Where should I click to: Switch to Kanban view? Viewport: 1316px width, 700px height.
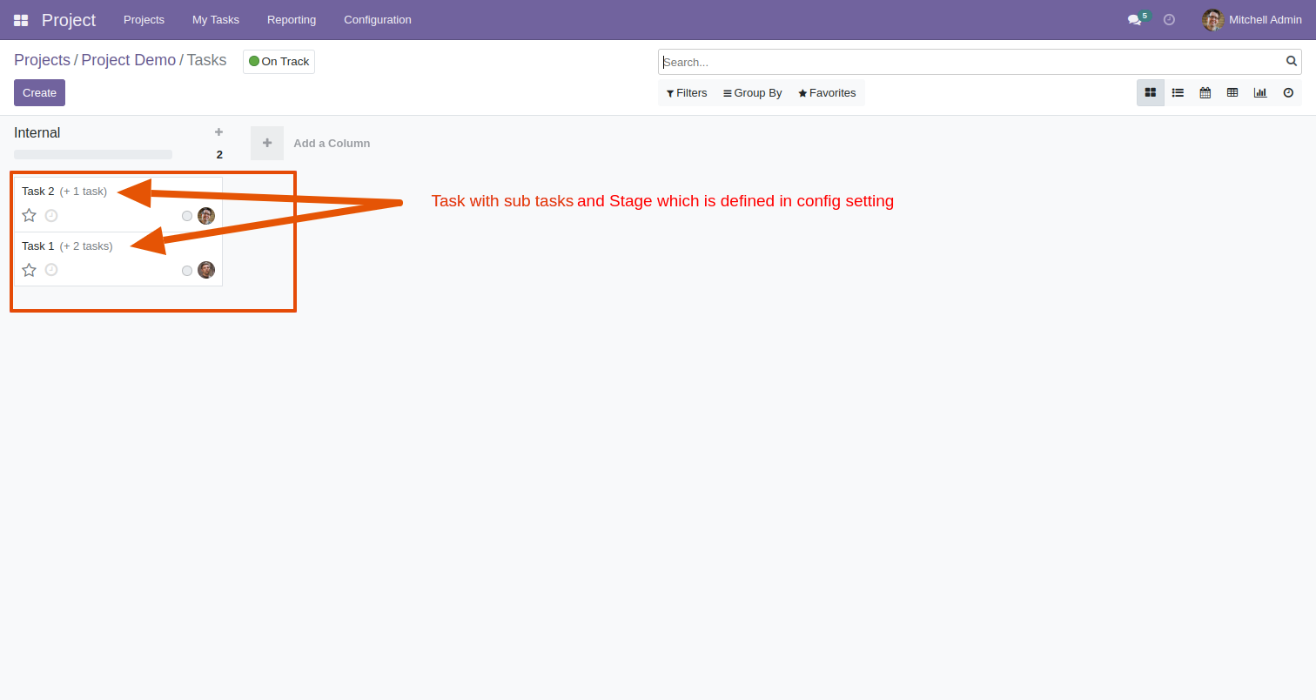1151,92
